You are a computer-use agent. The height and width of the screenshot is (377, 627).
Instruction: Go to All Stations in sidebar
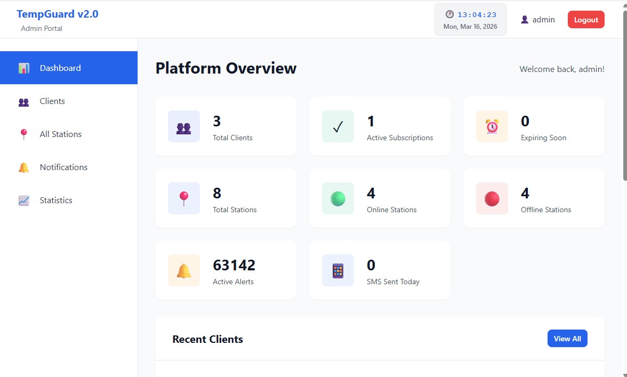click(69, 134)
